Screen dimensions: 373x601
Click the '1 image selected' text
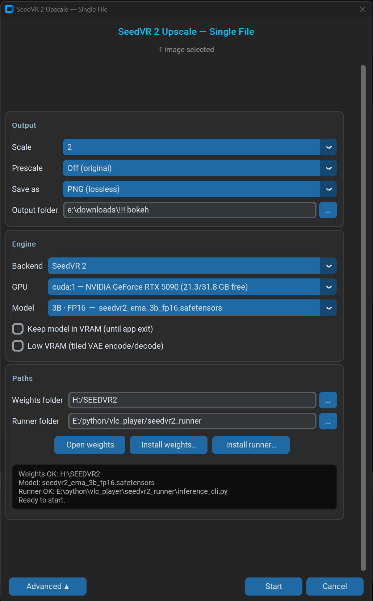pos(186,50)
